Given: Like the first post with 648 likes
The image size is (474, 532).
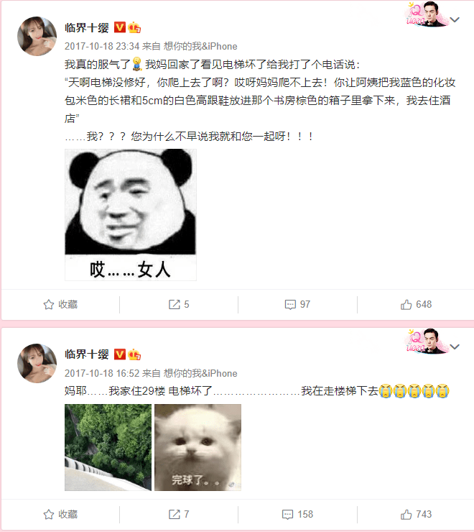Looking at the screenshot, I should [416, 304].
